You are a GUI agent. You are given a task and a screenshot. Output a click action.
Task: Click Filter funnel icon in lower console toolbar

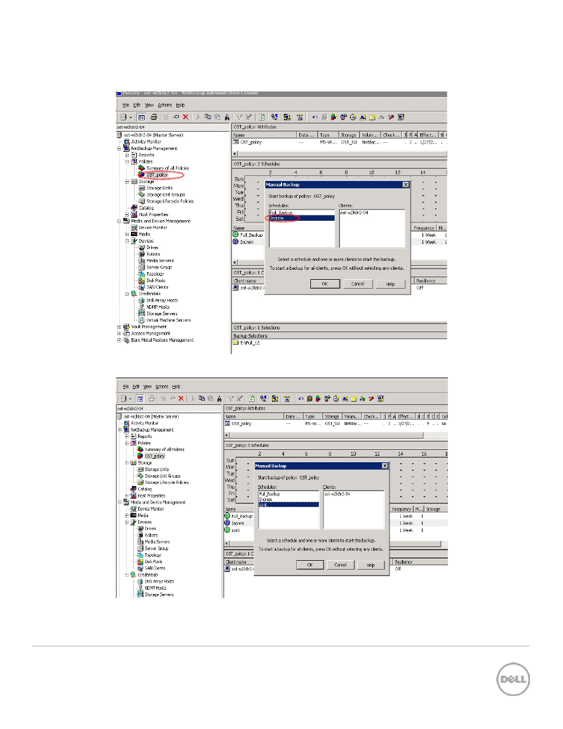coord(231,398)
